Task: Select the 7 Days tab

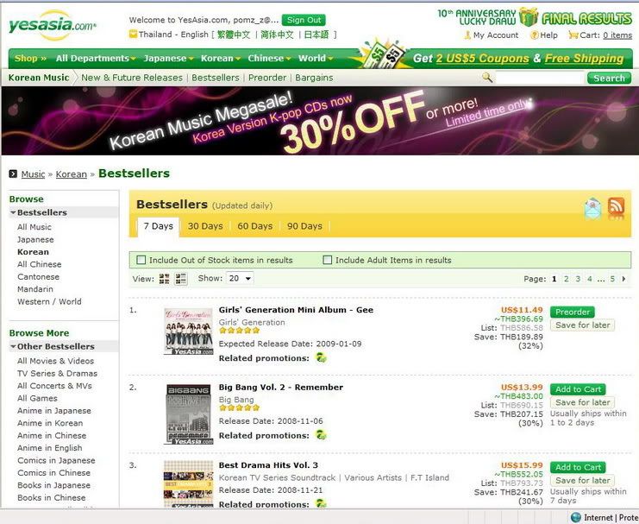Action: [x=158, y=226]
